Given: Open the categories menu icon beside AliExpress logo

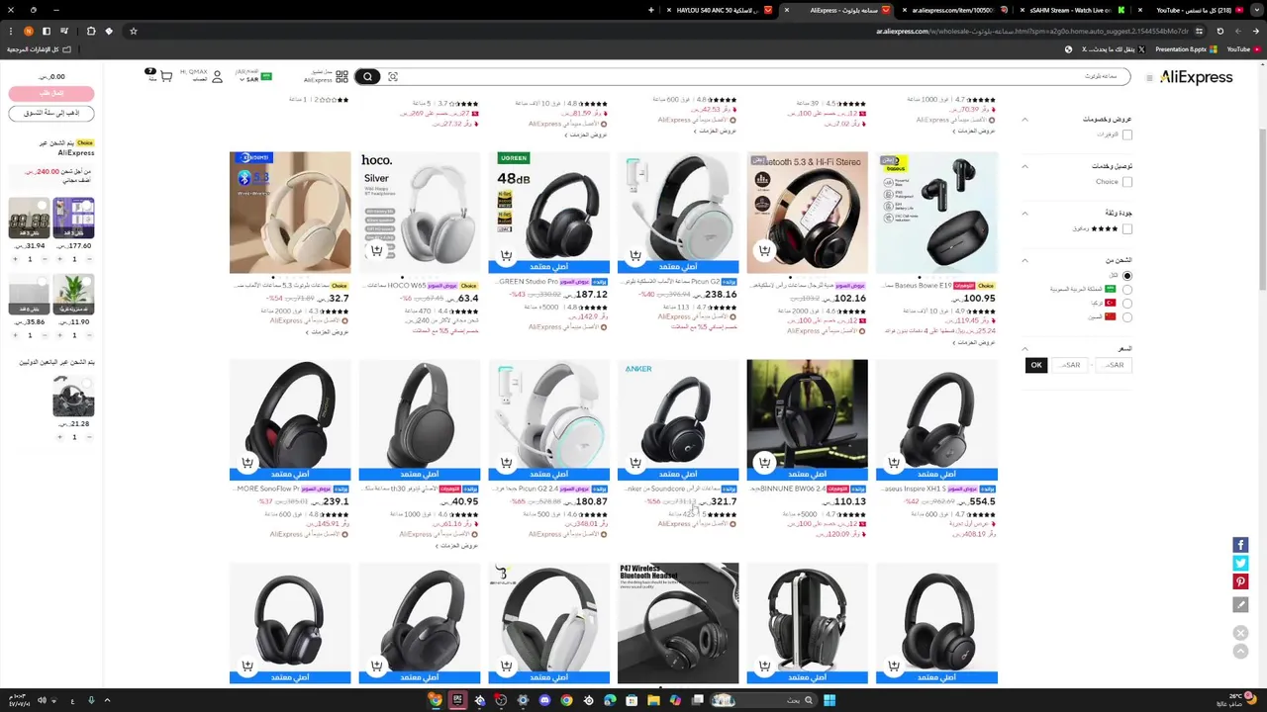Looking at the screenshot, I should pyautogui.click(x=1149, y=77).
